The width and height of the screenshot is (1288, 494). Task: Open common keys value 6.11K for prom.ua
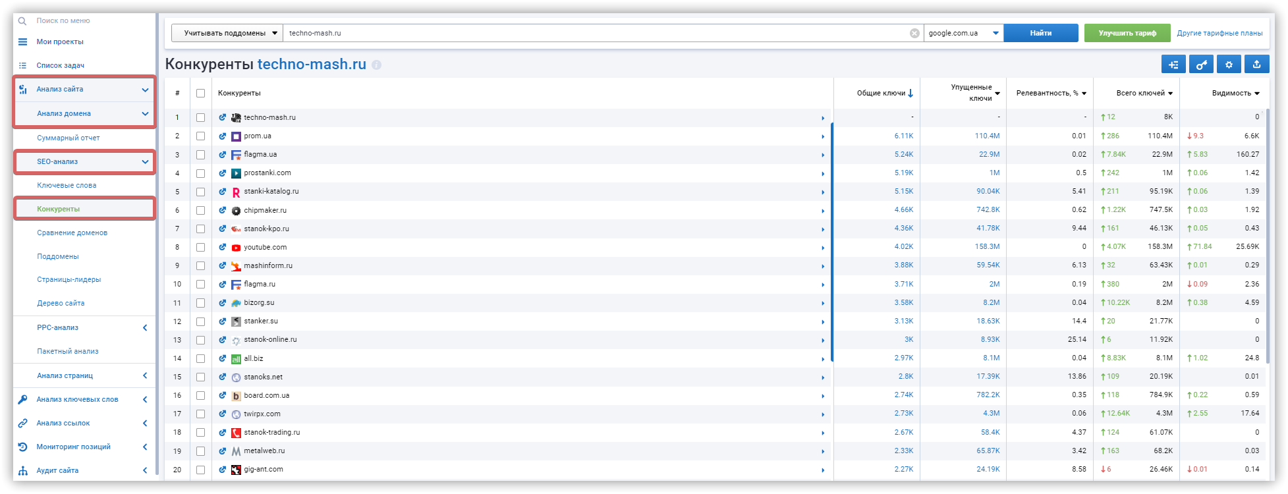[x=904, y=136]
